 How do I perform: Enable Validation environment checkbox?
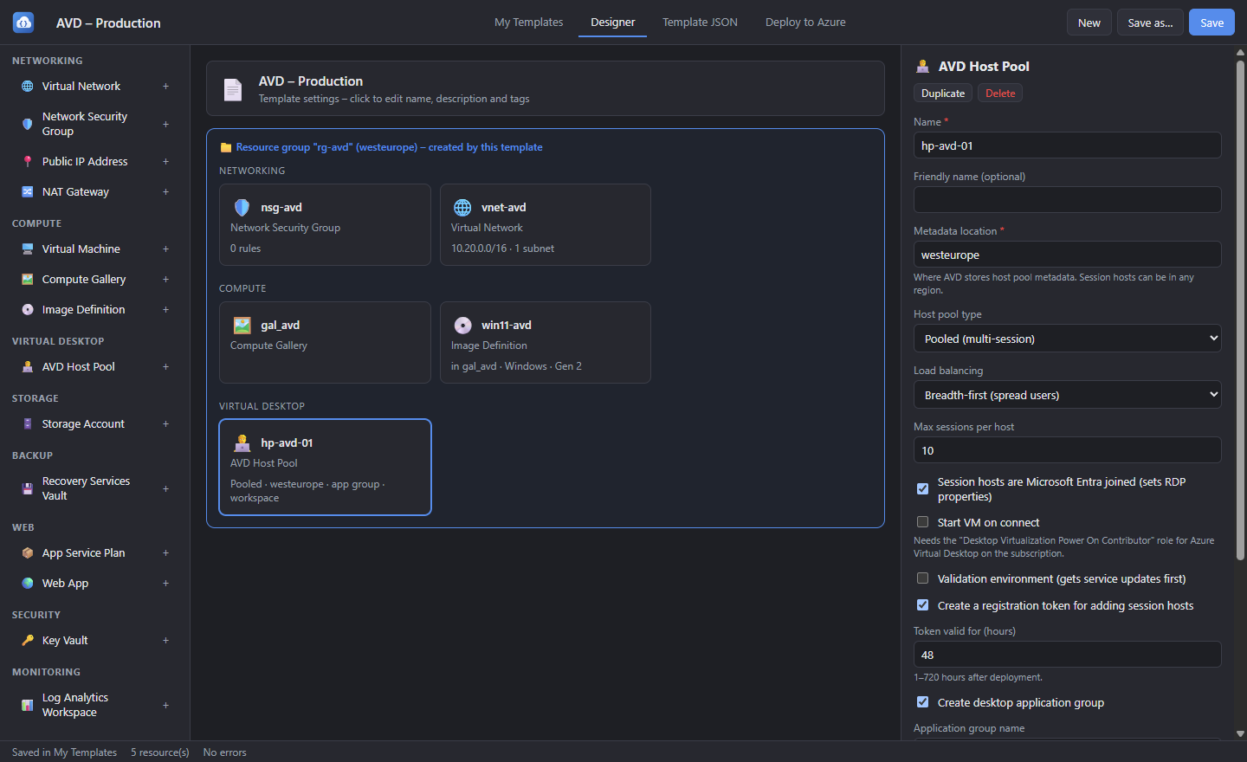coord(923,578)
